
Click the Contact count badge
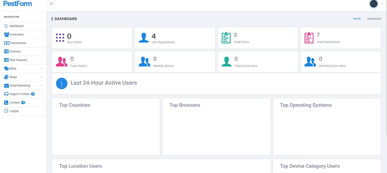[23, 103]
